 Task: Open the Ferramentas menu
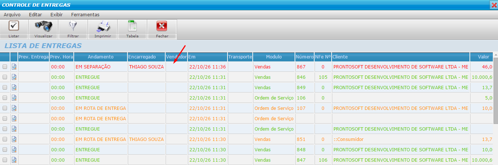click(x=85, y=15)
